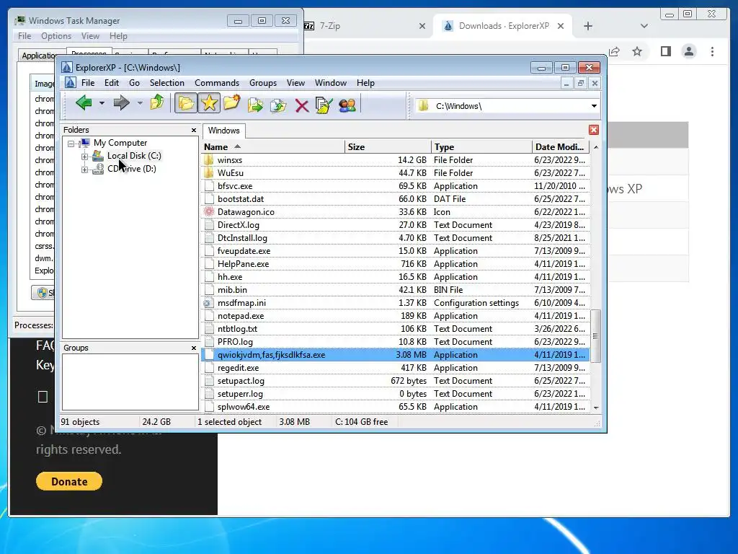The image size is (738, 554).
Task: Sort by the Size column header
Action: pyautogui.click(x=388, y=147)
